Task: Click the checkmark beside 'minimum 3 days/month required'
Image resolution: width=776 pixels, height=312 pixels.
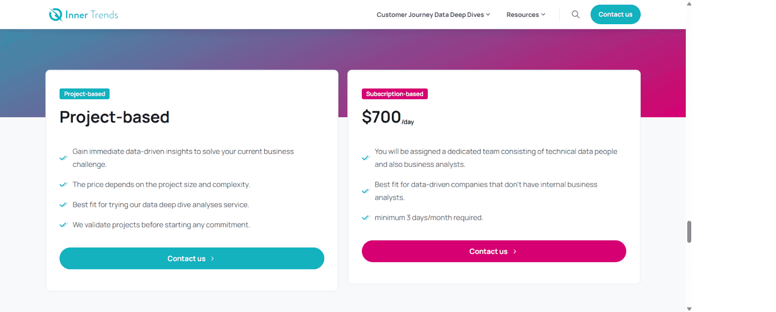Action: (365, 217)
